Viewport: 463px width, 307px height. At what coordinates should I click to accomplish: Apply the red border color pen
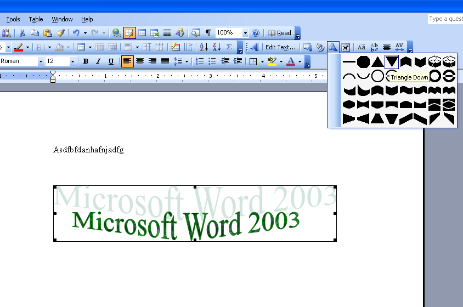tap(19, 47)
